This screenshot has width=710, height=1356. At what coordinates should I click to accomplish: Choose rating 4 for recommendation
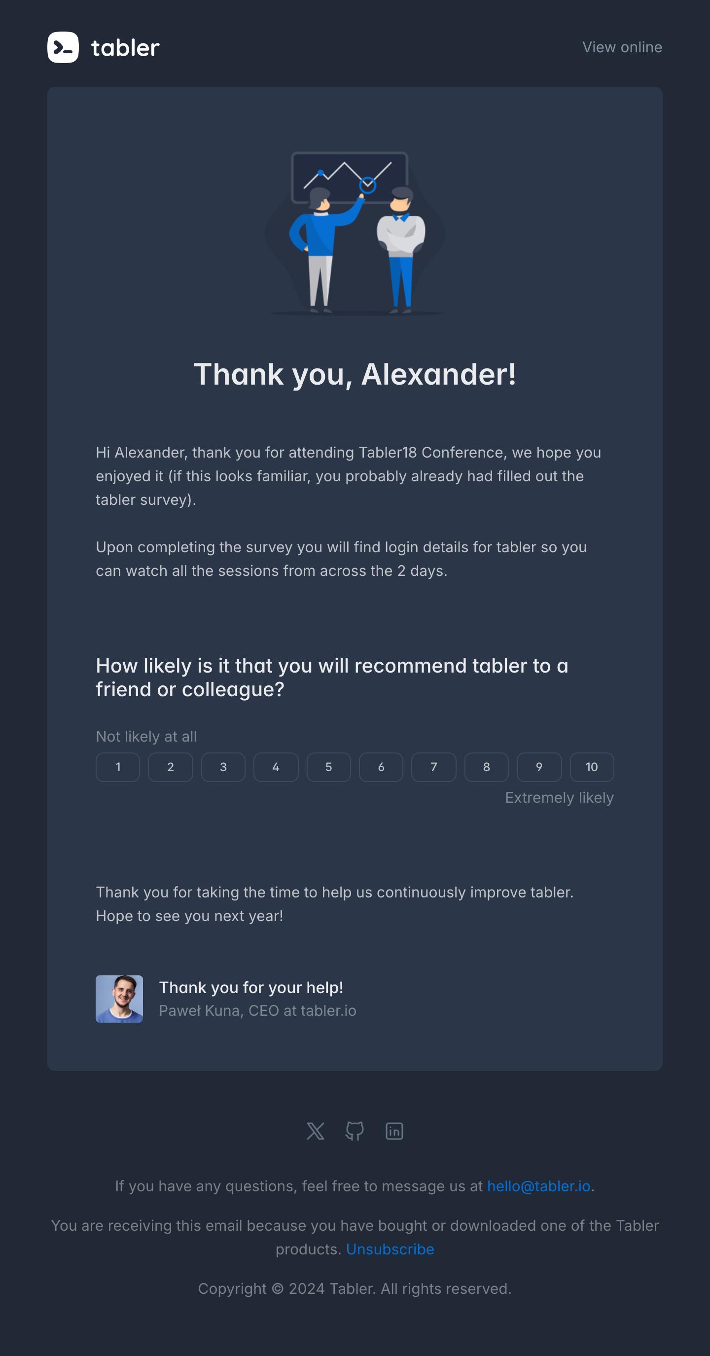click(276, 767)
